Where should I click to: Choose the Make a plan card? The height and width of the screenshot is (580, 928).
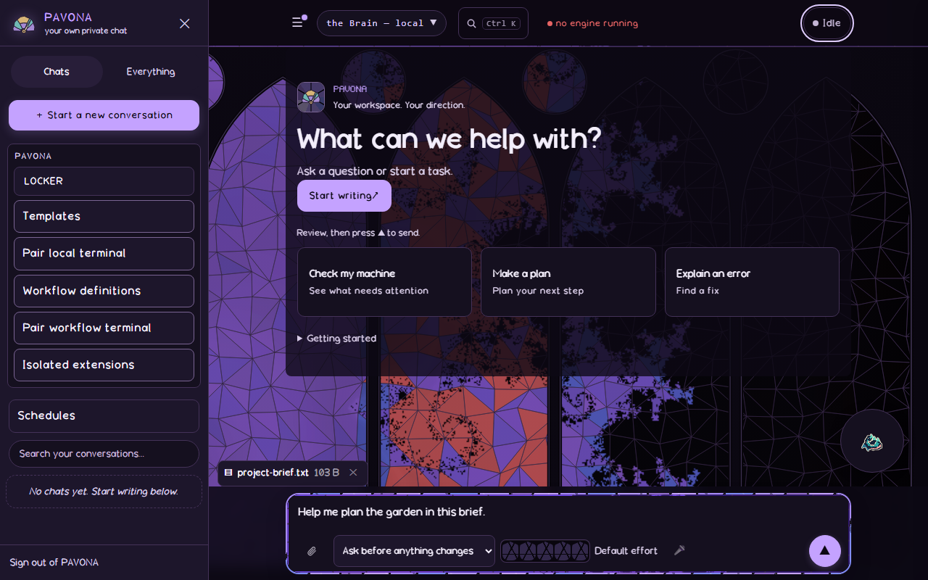coord(568,282)
